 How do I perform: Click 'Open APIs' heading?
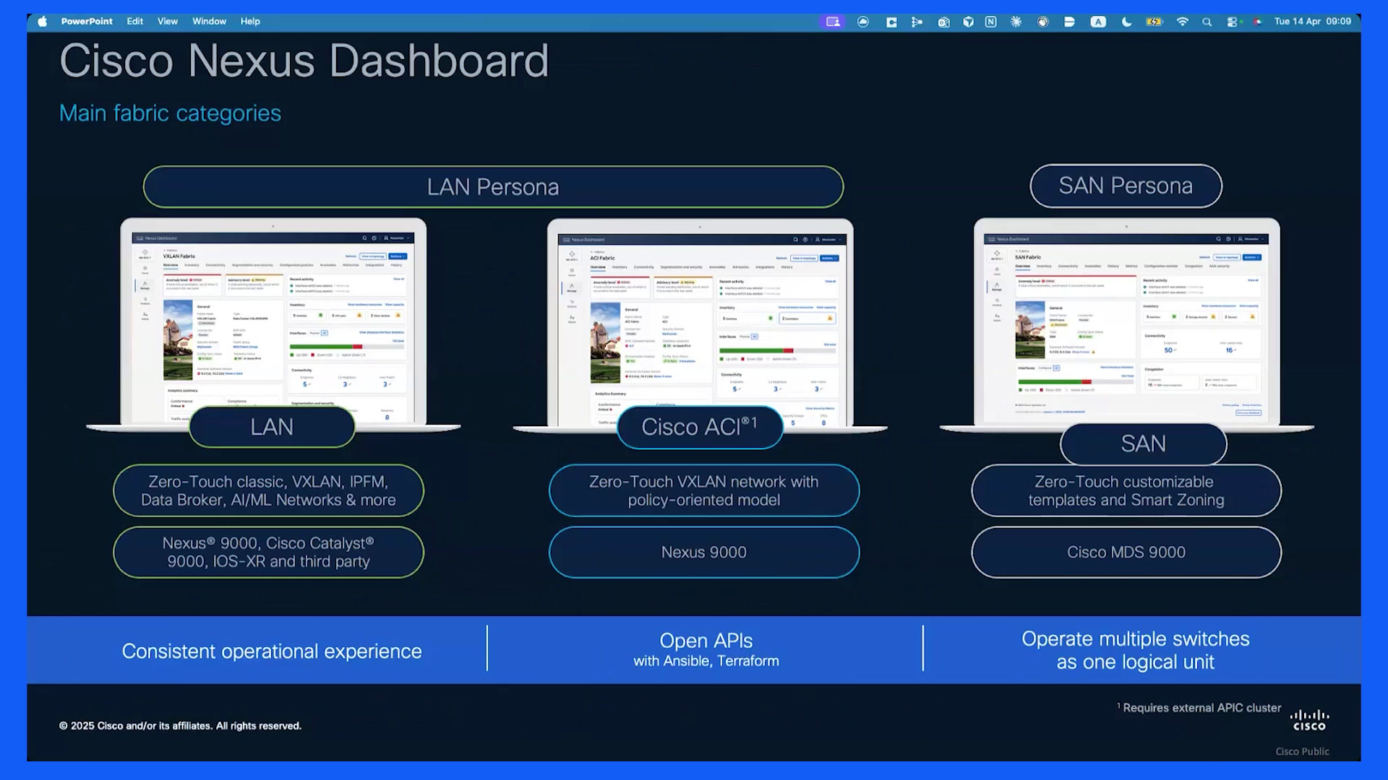(x=706, y=641)
